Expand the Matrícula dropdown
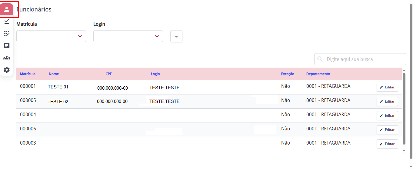The width and height of the screenshot is (413, 169). pyautogui.click(x=51, y=36)
